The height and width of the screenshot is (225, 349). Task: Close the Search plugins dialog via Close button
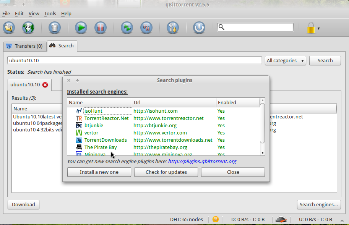click(233, 172)
